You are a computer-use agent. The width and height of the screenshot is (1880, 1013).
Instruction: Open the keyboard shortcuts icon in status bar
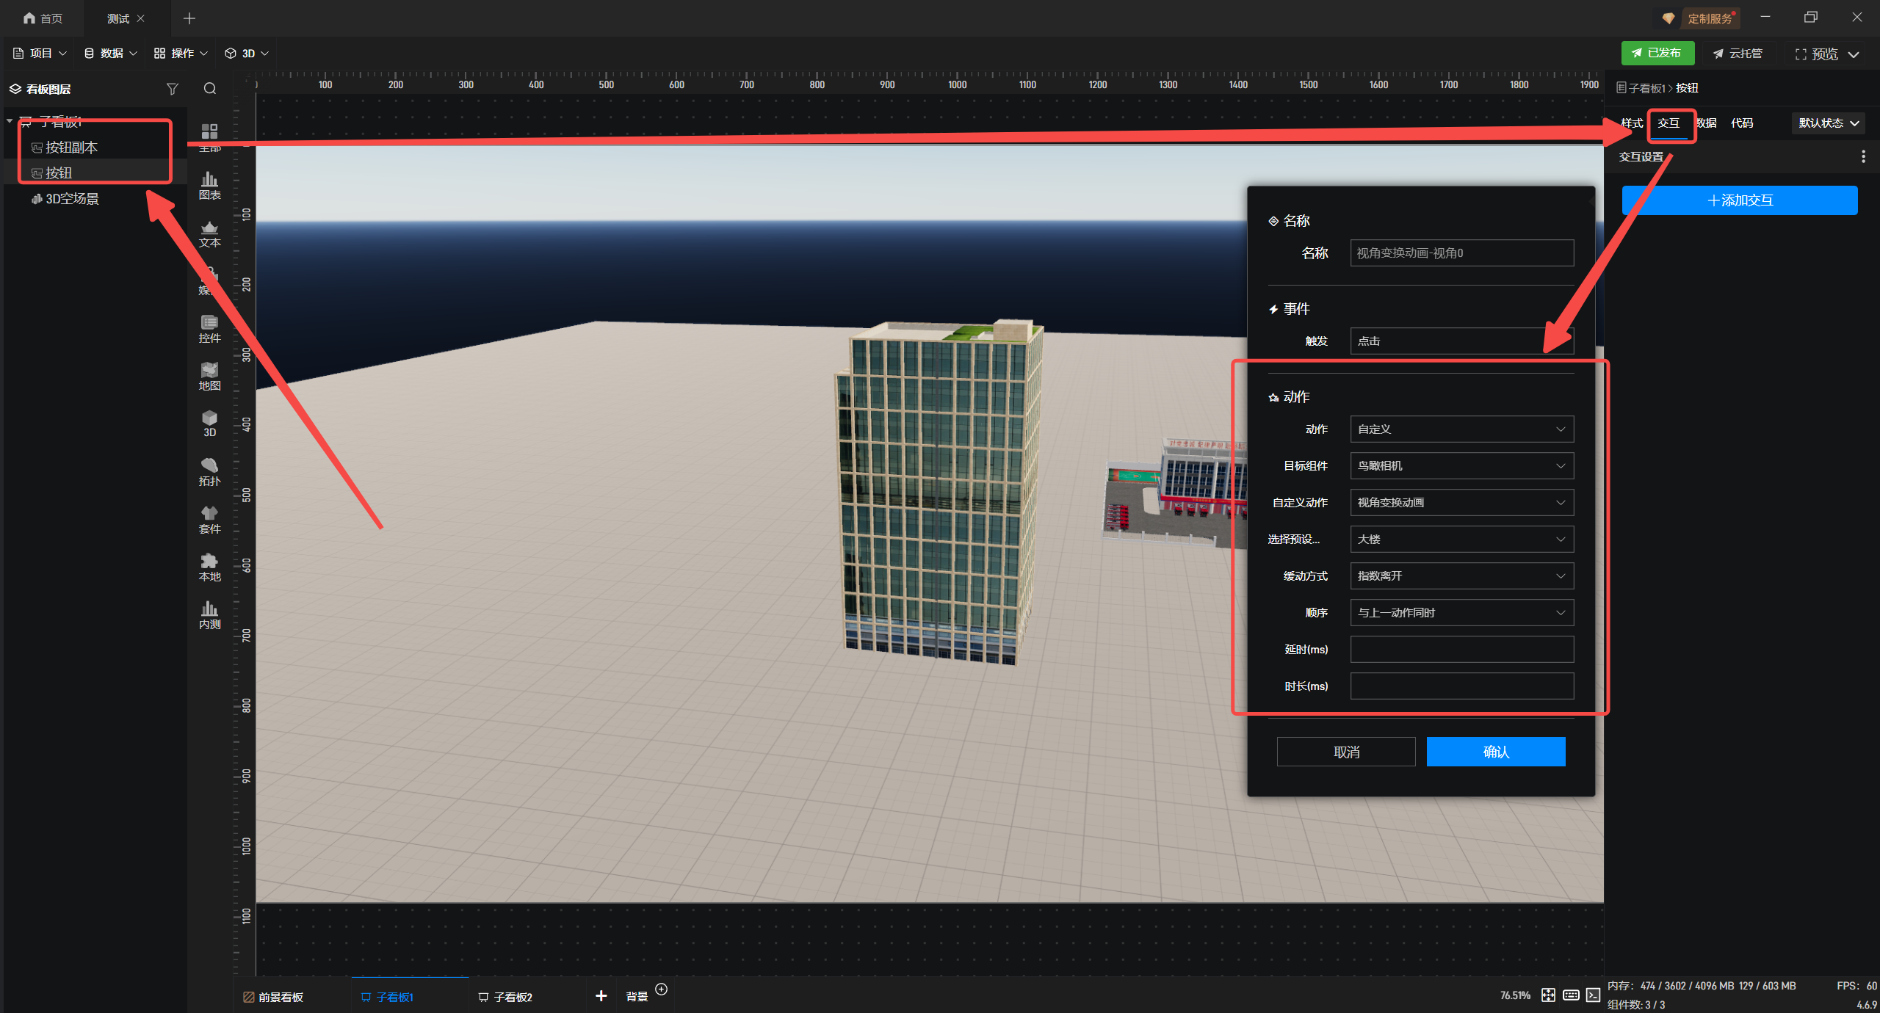(1571, 995)
